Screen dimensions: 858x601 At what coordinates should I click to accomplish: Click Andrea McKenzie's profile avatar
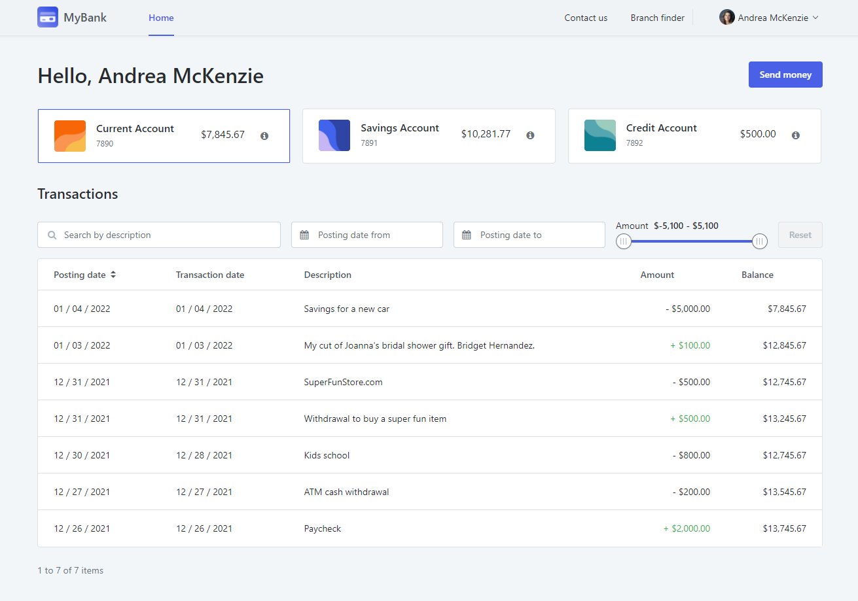727,17
